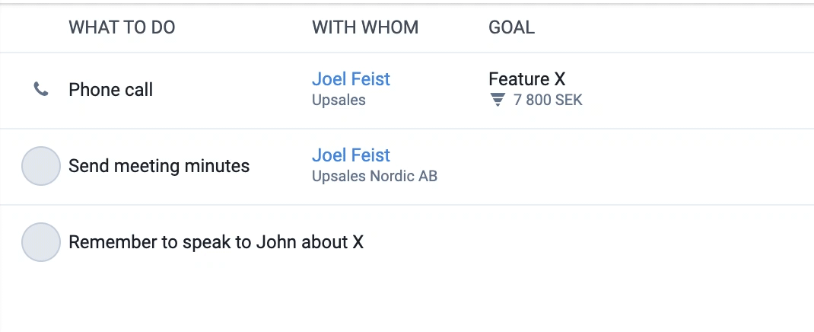Click empty With Whom cell in Remember to speak row
Screen dimensions: 814x332
pyautogui.click(x=395, y=242)
